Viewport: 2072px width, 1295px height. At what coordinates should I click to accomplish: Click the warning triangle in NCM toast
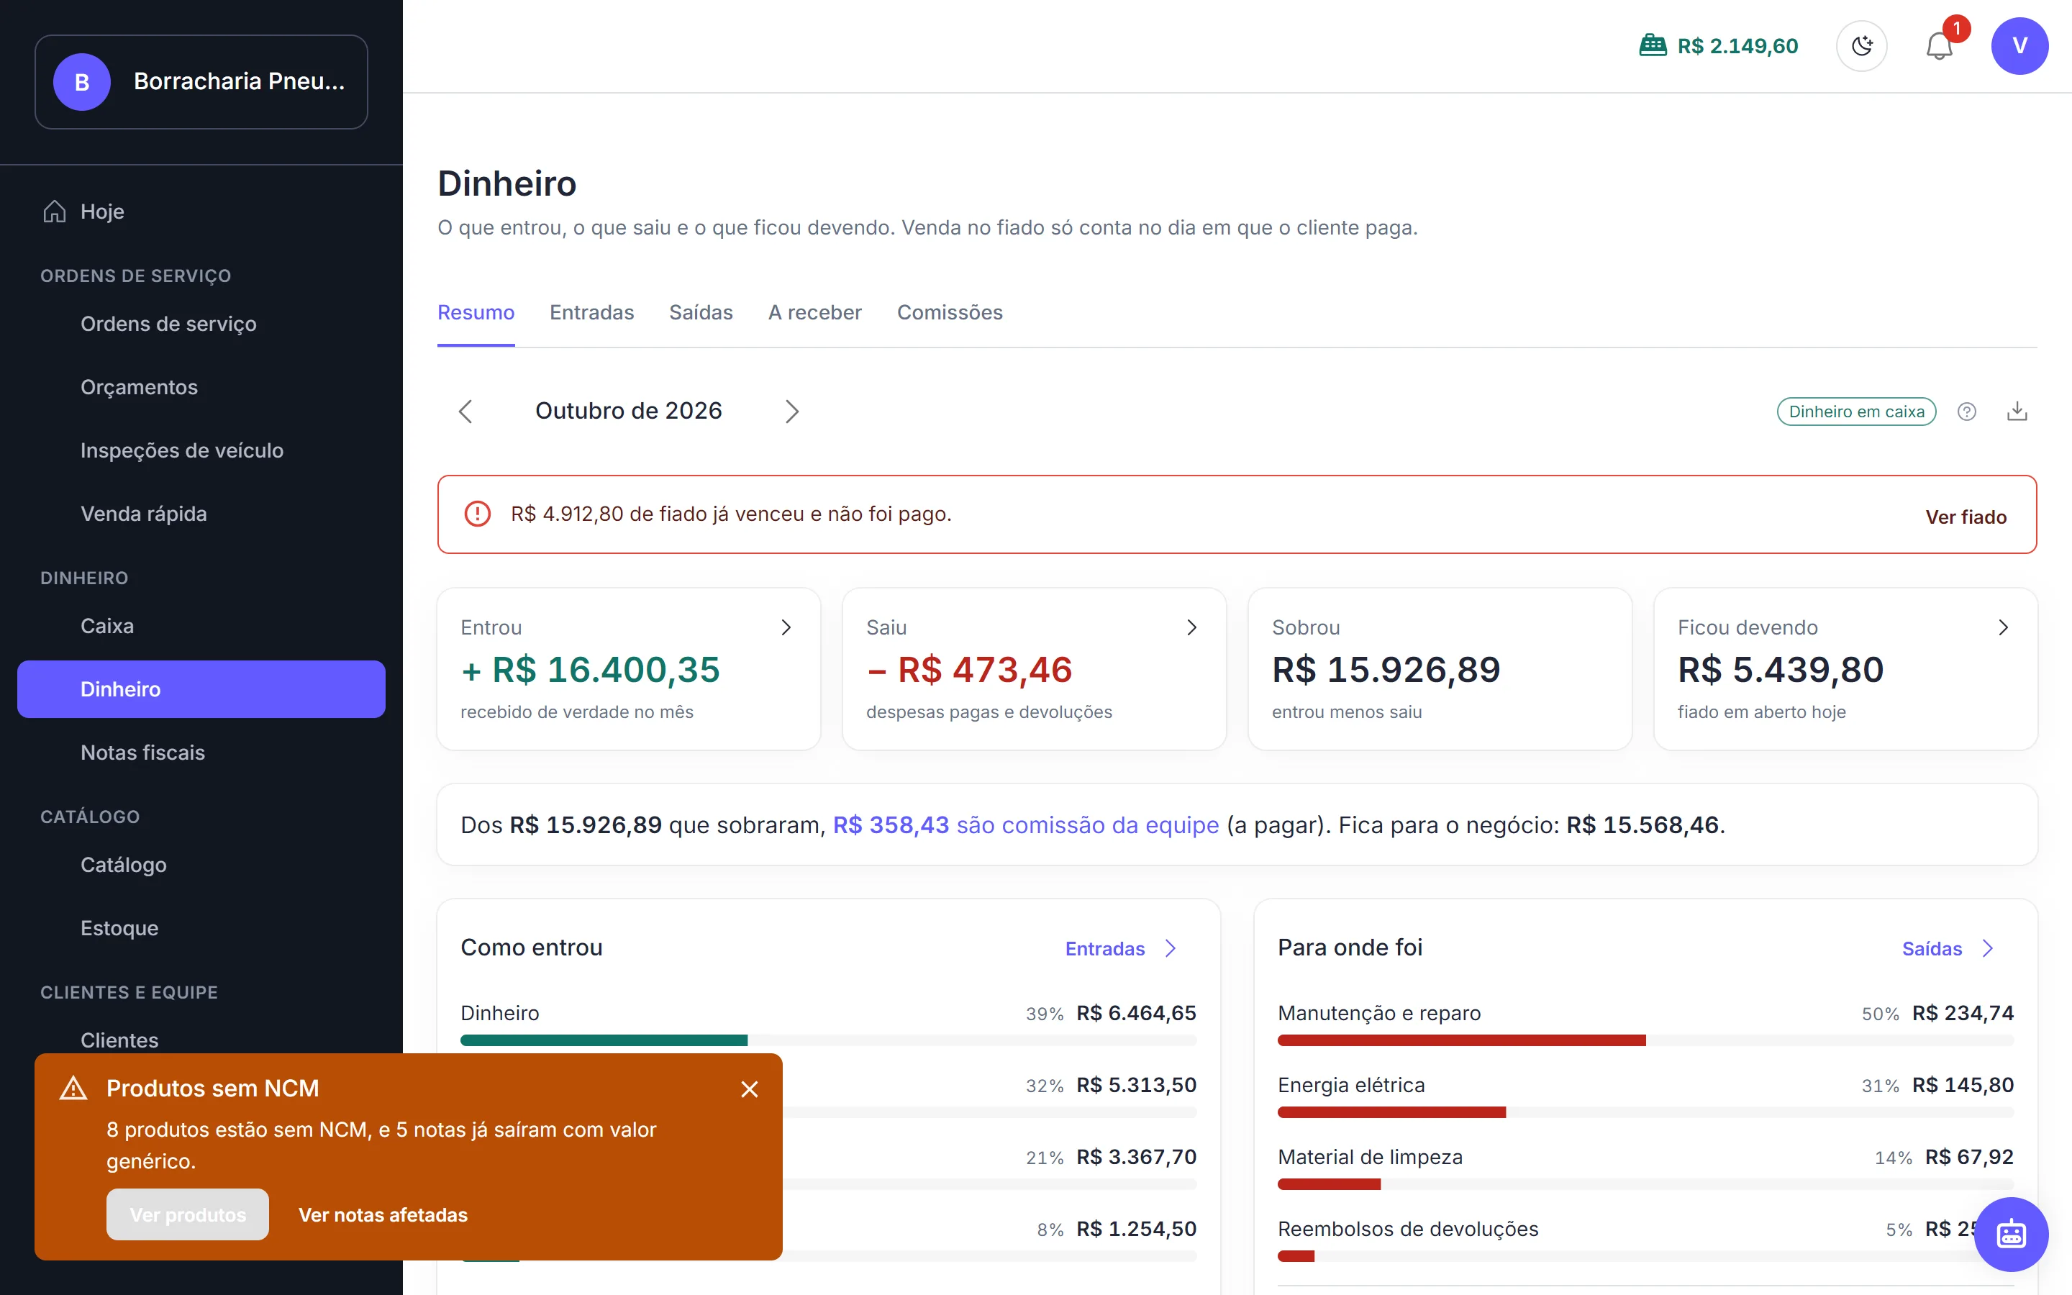pyautogui.click(x=73, y=1089)
